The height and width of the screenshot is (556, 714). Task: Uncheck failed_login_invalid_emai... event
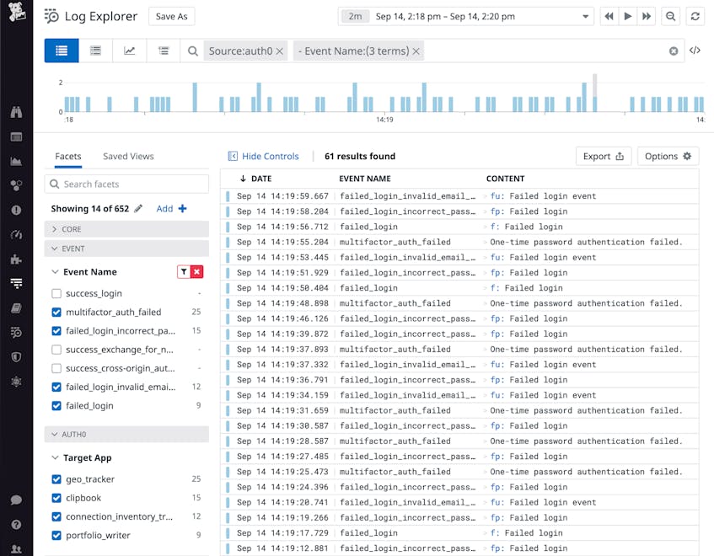(x=56, y=387)
